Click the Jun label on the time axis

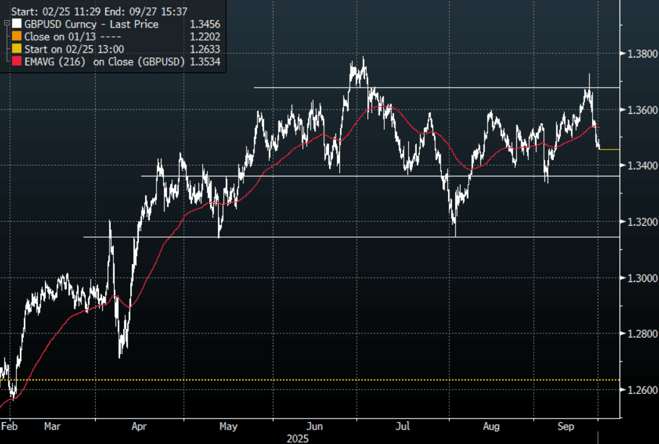(315, 426)
